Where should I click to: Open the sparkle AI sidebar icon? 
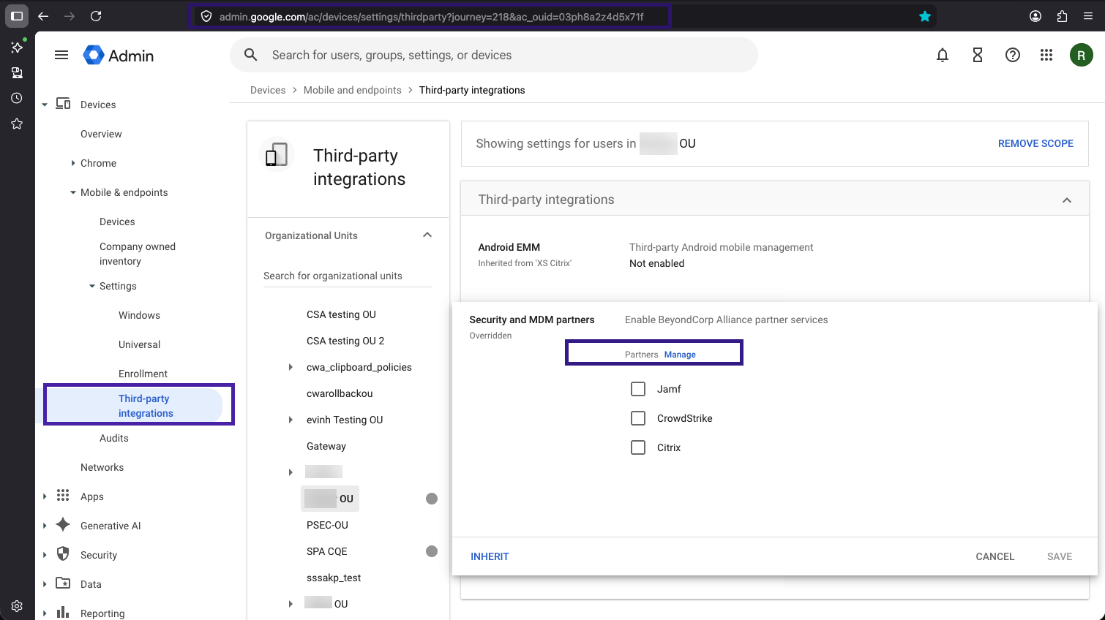[x=17, y=47]
